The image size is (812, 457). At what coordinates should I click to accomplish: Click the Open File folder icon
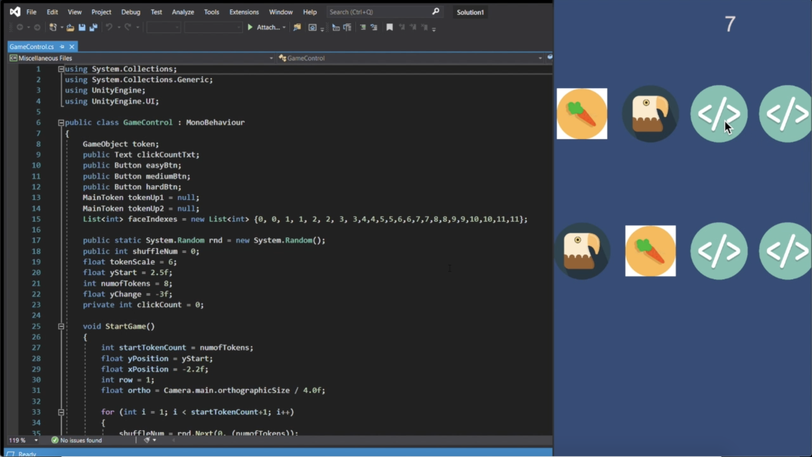pos(70,27)
